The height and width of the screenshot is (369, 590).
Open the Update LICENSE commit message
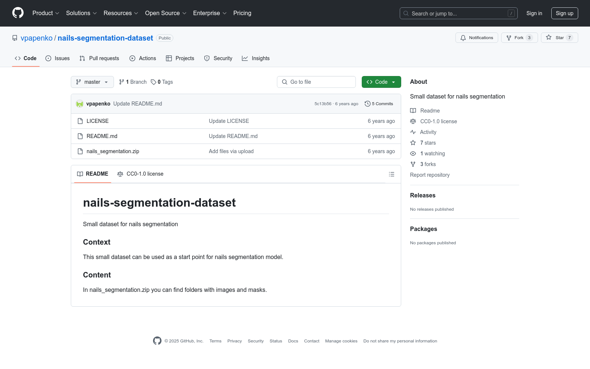pyautogui.click(x=229, y=121)
